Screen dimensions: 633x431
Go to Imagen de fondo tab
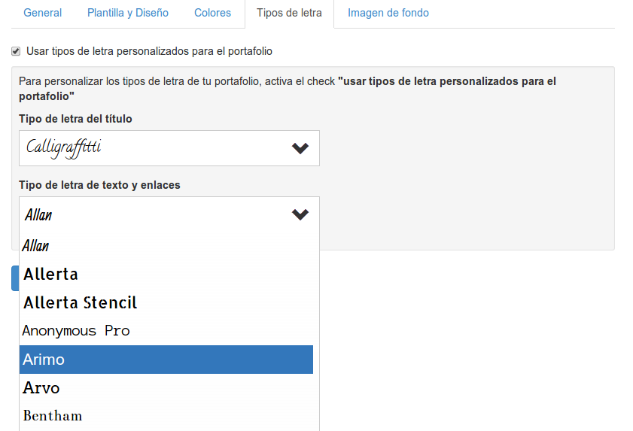point(388,13)
